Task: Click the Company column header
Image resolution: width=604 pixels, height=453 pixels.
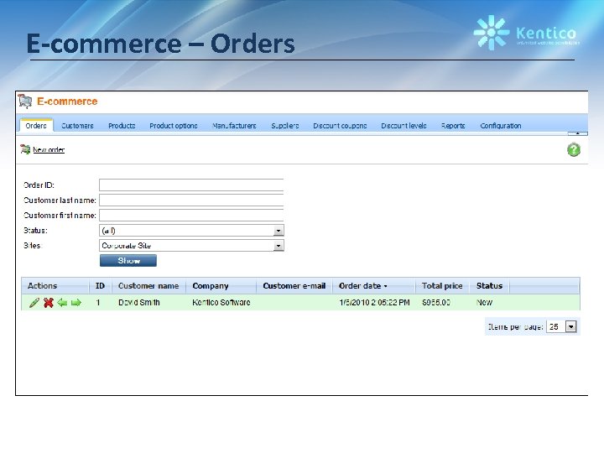Action: (211, 286)
